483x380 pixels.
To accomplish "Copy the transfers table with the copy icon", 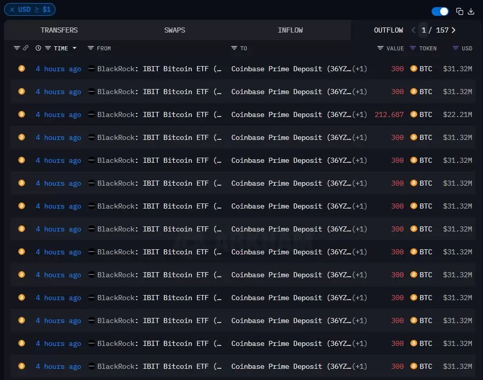I will [x=459, y=12].
